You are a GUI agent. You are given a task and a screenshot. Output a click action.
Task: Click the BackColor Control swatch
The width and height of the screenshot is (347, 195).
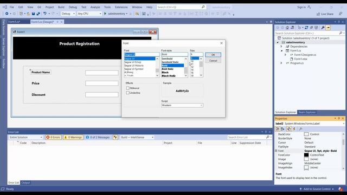(306, 134)
